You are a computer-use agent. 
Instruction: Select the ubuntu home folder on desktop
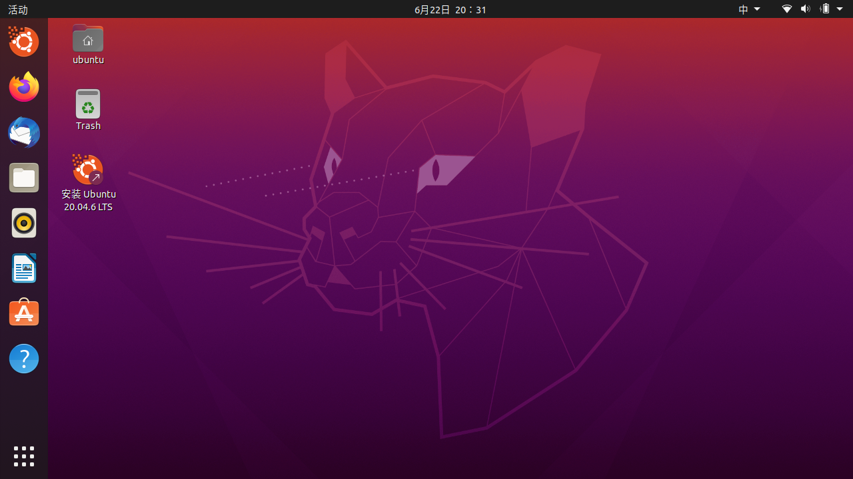(88, 38)
